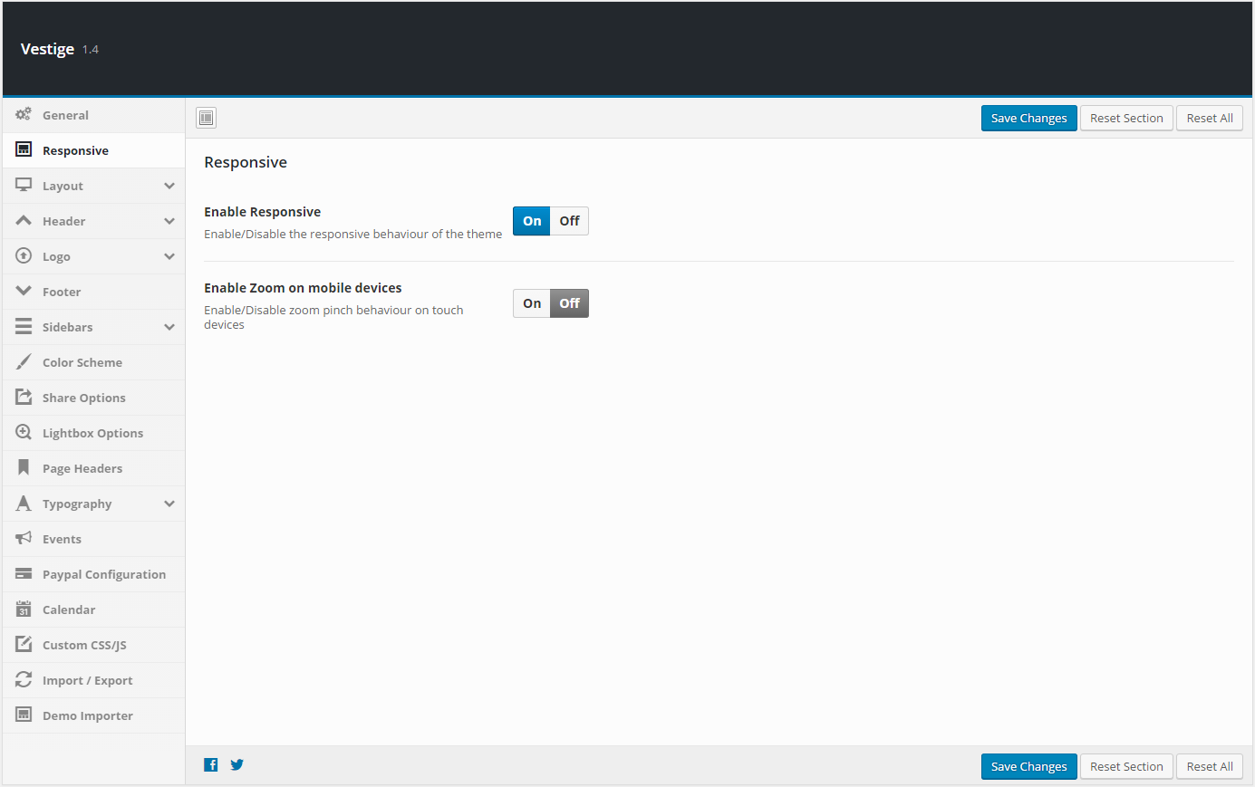Click the expand-all-sections icon above Responsive
This screenshot has height=787, width=1255.
(207, 118)
